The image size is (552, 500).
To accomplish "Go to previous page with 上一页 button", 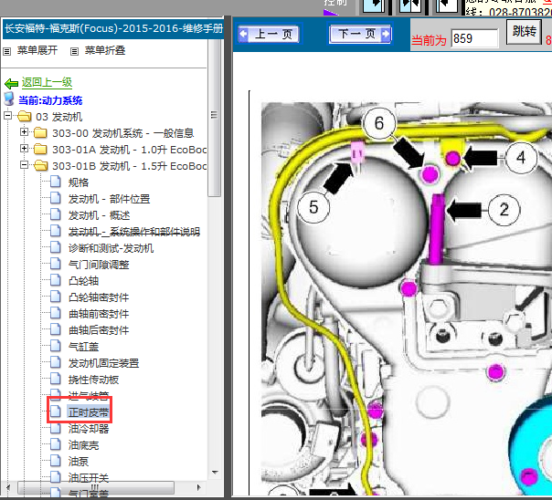I will click(269, 34).
